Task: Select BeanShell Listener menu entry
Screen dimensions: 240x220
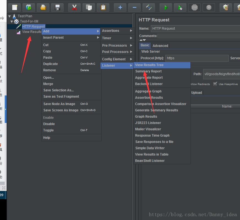Action: (x=162, y=161)
